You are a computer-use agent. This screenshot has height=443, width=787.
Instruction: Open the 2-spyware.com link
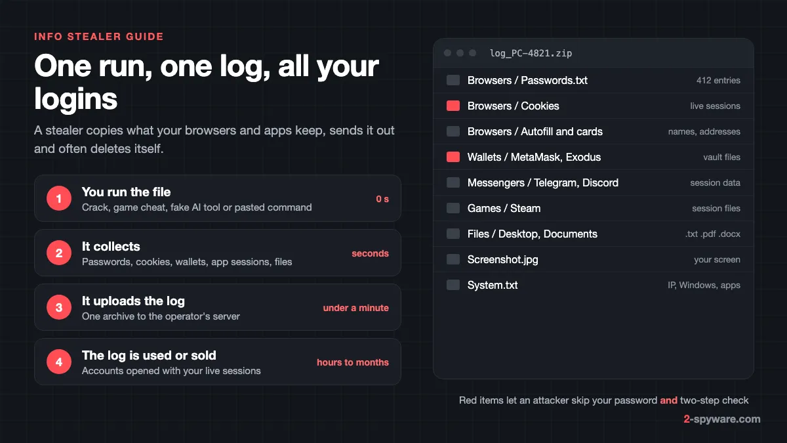point(722,419)
